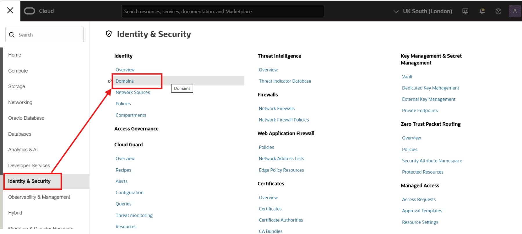
Task: Open Vault under Key Management
Action: coord(407,77)
